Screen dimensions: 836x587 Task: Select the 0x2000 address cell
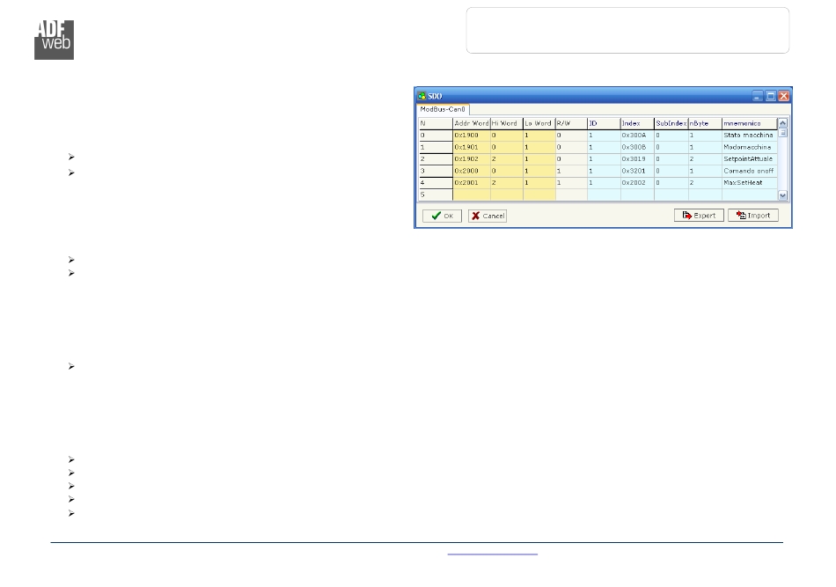pyautogui.click(x=472, y=171)
